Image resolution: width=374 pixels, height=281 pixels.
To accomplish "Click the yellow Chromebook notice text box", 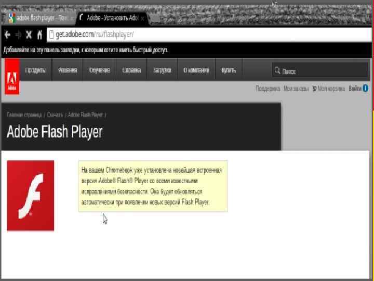I will click(153, 186).
